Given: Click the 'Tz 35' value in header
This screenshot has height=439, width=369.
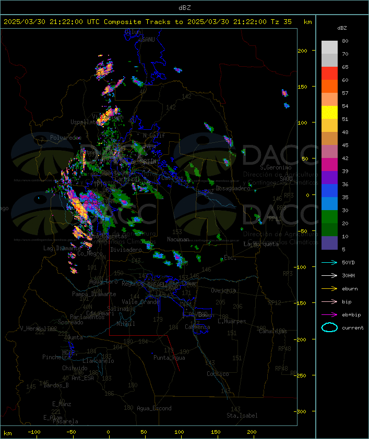Looking at the screenshot, I should pos(281,22).
